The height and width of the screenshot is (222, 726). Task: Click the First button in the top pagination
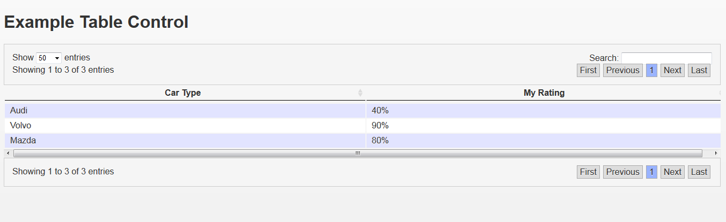(588, 70)
